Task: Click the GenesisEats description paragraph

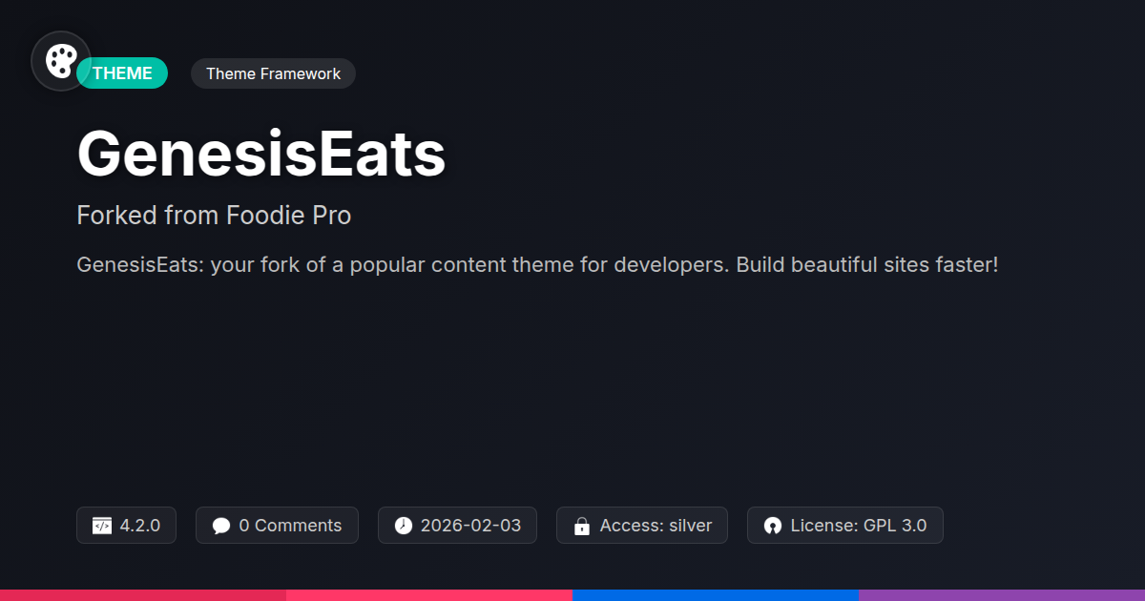Action: [537, 264]
